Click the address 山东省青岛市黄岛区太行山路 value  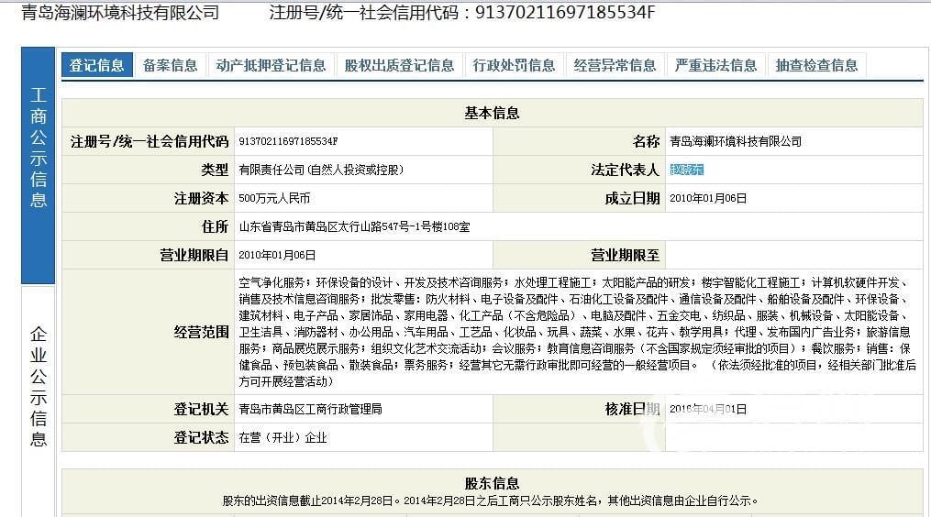click(x=354, y=226)
